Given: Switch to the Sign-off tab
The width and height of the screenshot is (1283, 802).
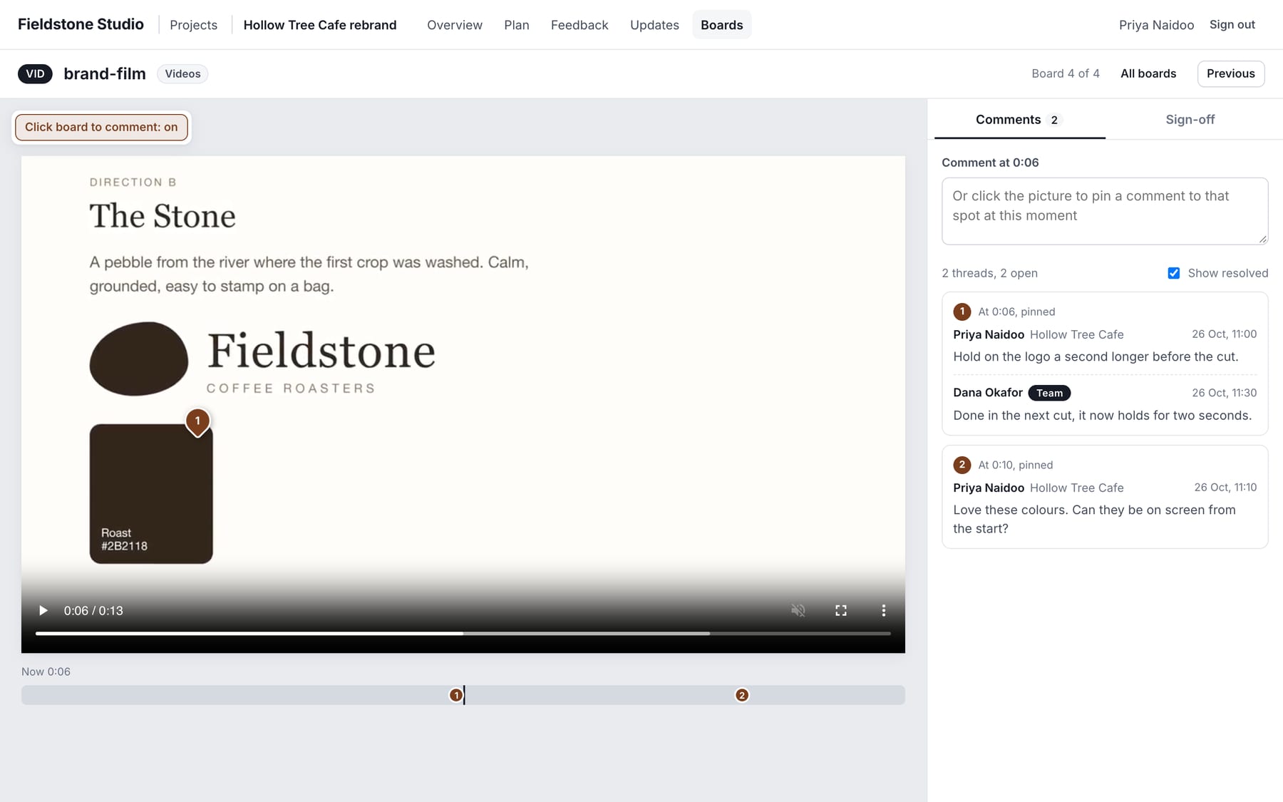Looking at the screenshot, I should tap(1190, 120).
